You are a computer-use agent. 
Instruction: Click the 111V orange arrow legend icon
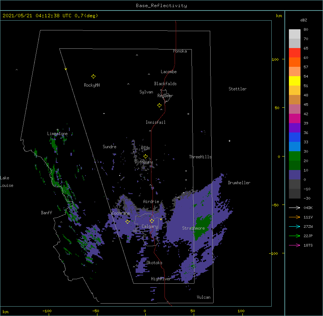(295, 217)
